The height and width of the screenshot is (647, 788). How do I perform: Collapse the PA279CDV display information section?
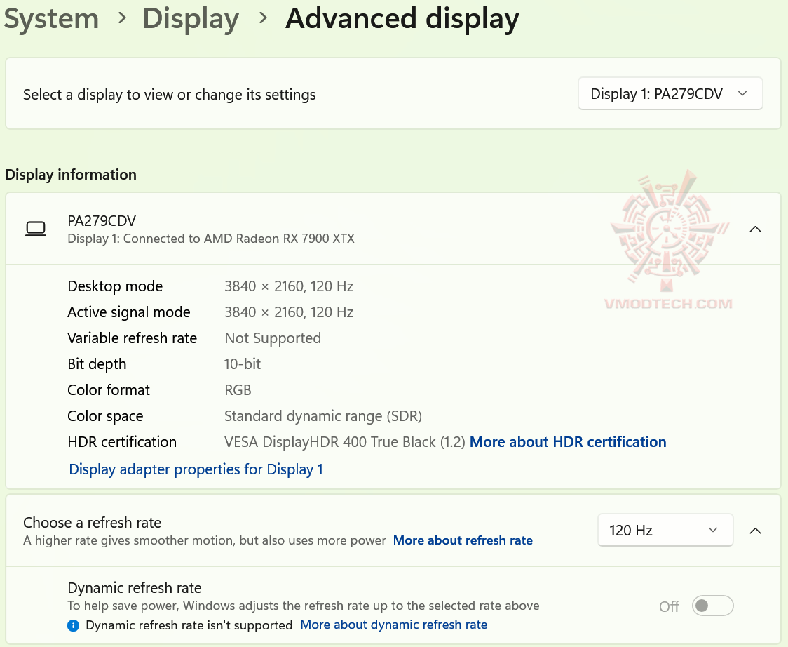(755, 229)
